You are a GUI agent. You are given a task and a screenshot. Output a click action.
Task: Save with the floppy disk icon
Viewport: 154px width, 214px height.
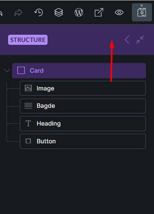tap(142, 12)
